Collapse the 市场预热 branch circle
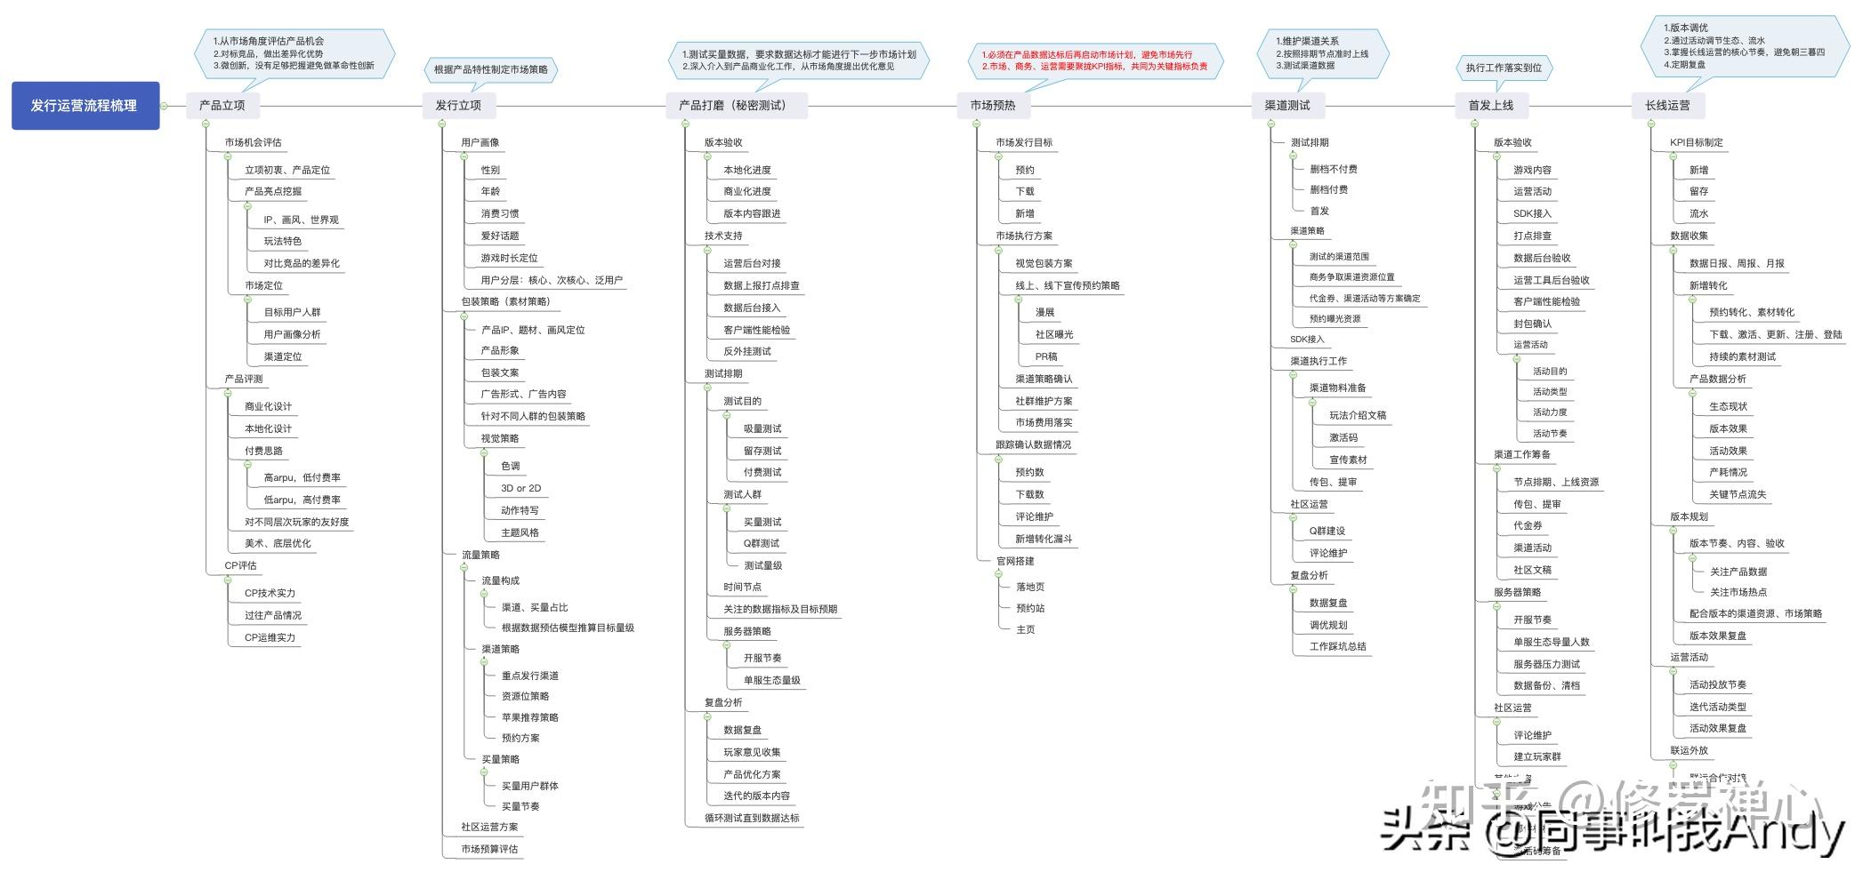 point(977,124)
